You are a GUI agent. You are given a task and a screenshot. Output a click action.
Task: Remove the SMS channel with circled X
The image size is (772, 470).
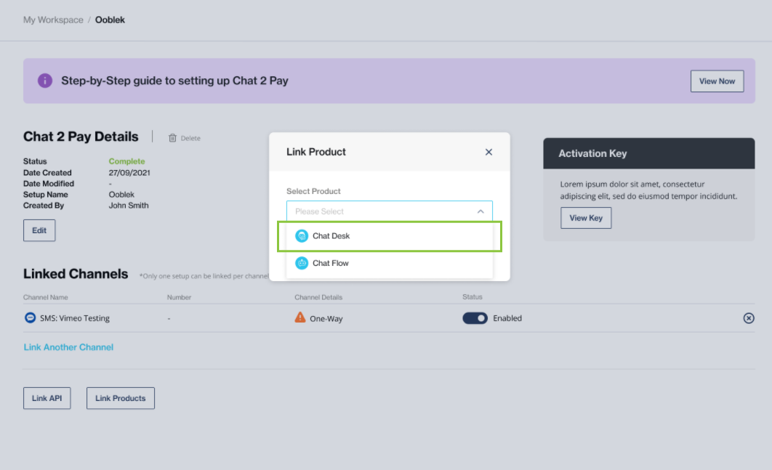click(x=748, y=318)
